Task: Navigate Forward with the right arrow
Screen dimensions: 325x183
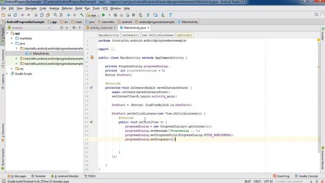Action: tap(75, 15)
